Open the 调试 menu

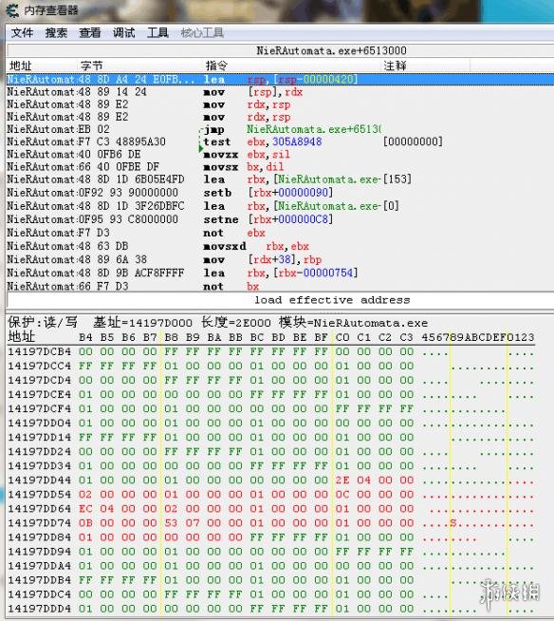pos(124,33)
